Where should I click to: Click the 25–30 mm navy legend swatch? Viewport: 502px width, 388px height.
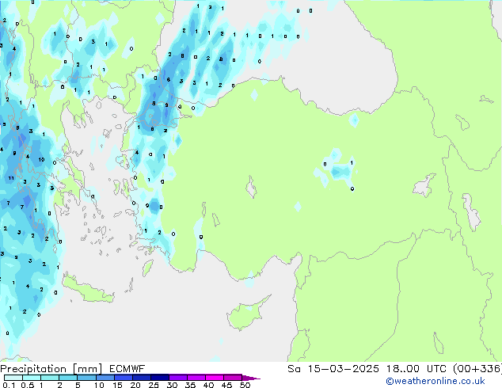pos(160,378)
